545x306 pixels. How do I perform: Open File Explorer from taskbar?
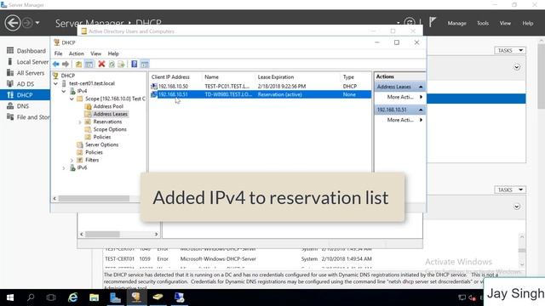tap(94, 297)
